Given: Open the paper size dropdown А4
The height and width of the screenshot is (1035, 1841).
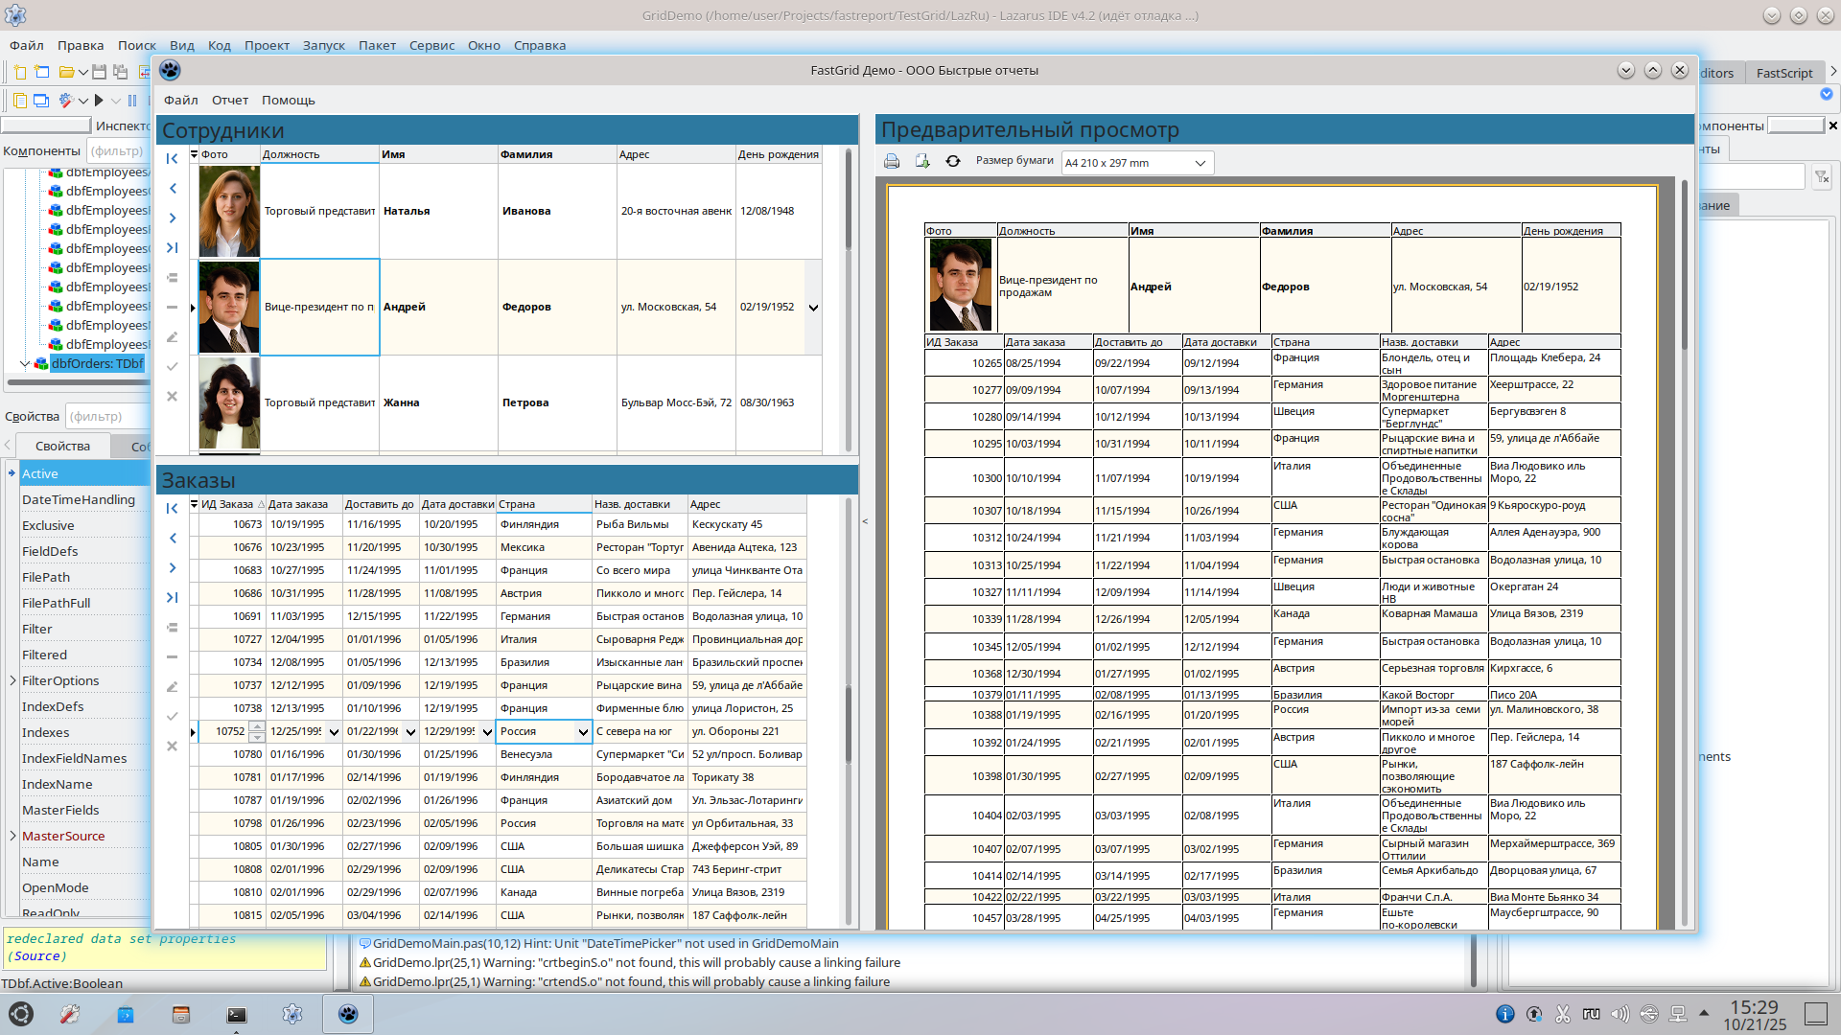Looking at the screenshot, I should coord(1200,163).
